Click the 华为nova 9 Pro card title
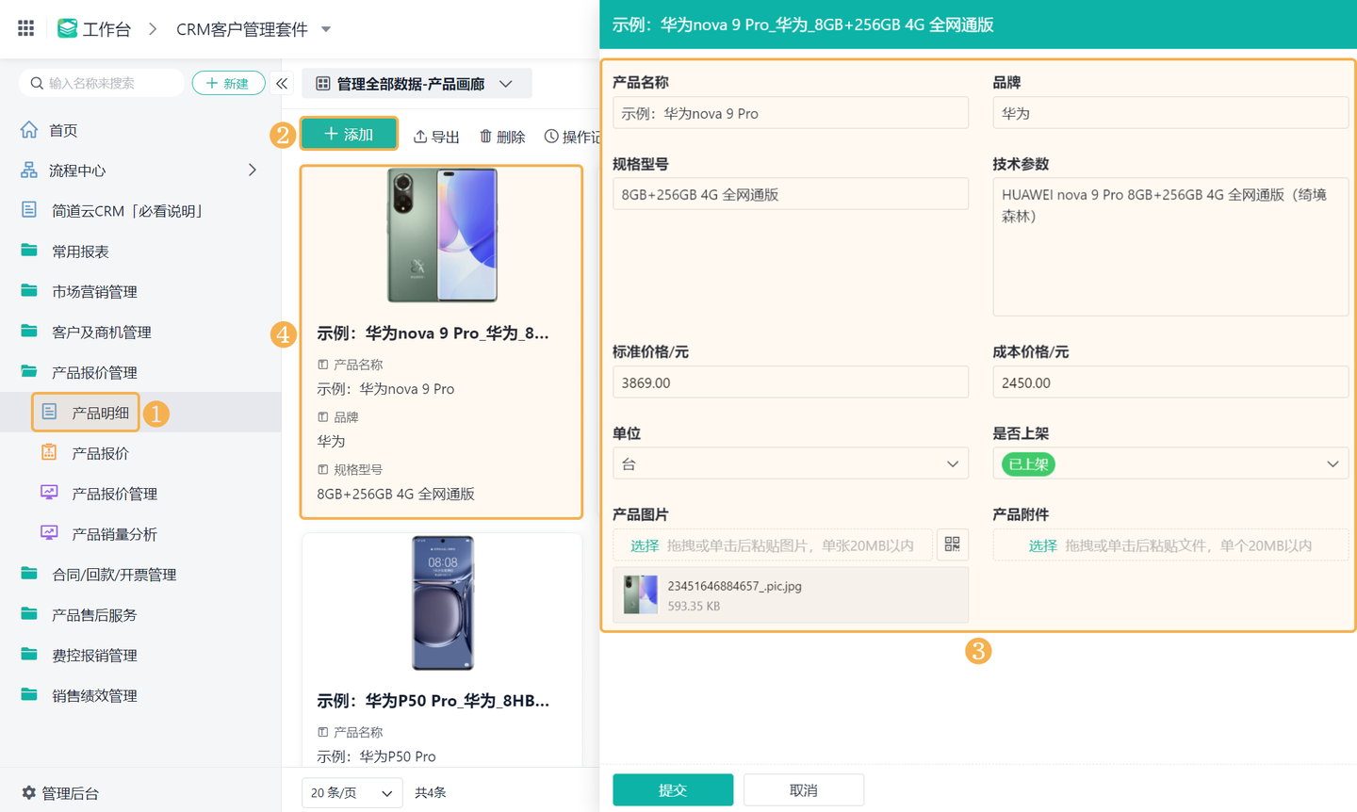This screenshot has height=812, width=1357. pos(433,333)
